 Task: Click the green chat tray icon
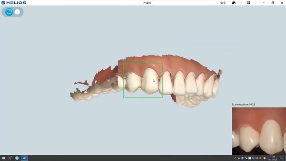point(246,158)
